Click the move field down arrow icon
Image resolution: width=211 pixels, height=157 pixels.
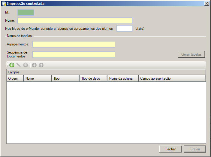click(x=34, y=65)
